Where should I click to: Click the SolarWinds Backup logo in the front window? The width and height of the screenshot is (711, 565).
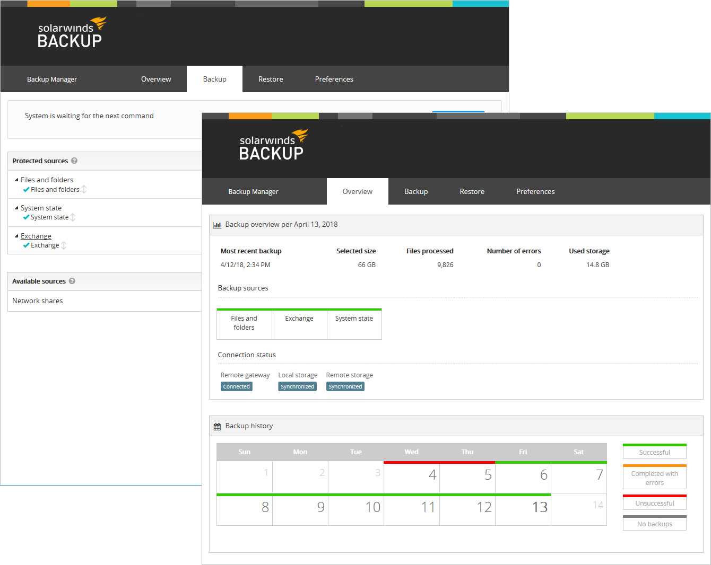[x=274, y=145]
